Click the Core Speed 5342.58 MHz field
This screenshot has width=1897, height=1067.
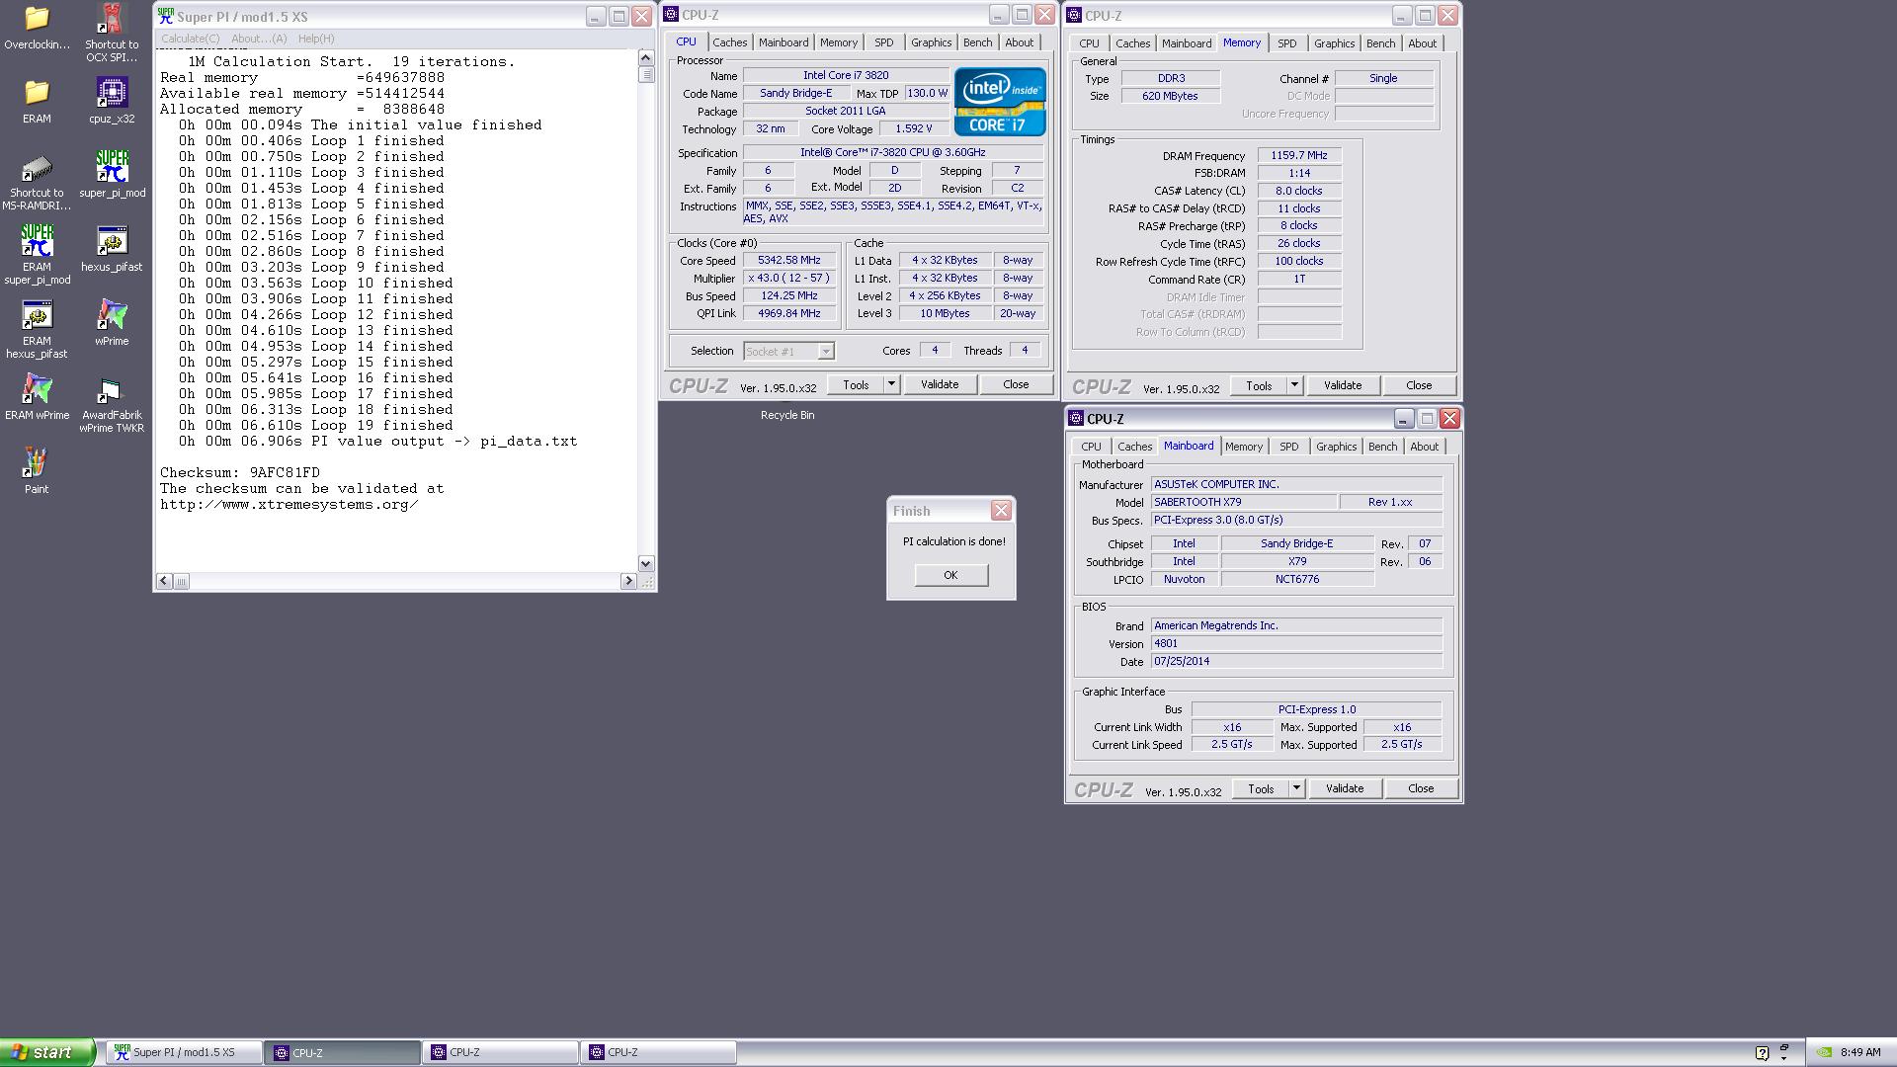click(788, 261)
